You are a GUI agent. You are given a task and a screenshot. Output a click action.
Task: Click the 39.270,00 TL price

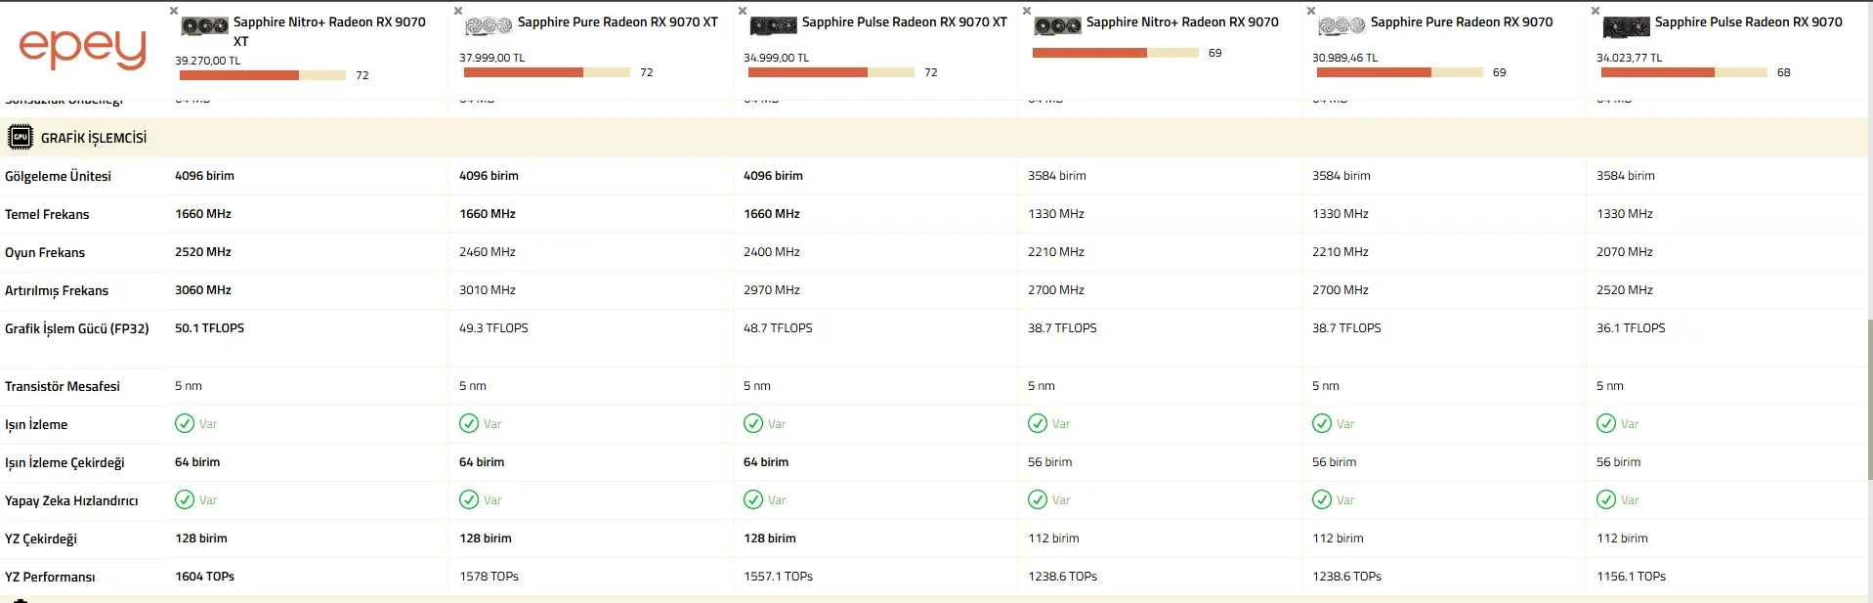tap(207, 61)
